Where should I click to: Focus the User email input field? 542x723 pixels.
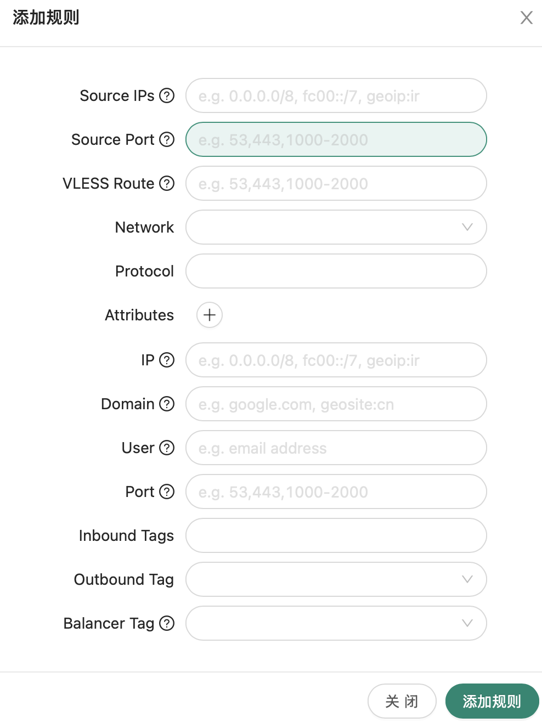(336, 448)
